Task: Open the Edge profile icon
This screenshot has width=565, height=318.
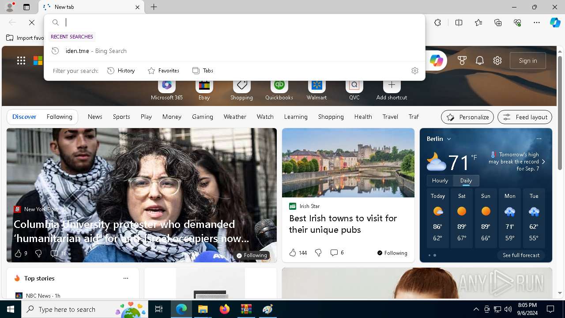Action: (9, 7)
